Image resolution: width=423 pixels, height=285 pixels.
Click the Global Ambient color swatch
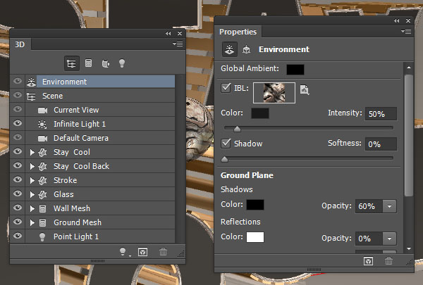pos(295,70)
